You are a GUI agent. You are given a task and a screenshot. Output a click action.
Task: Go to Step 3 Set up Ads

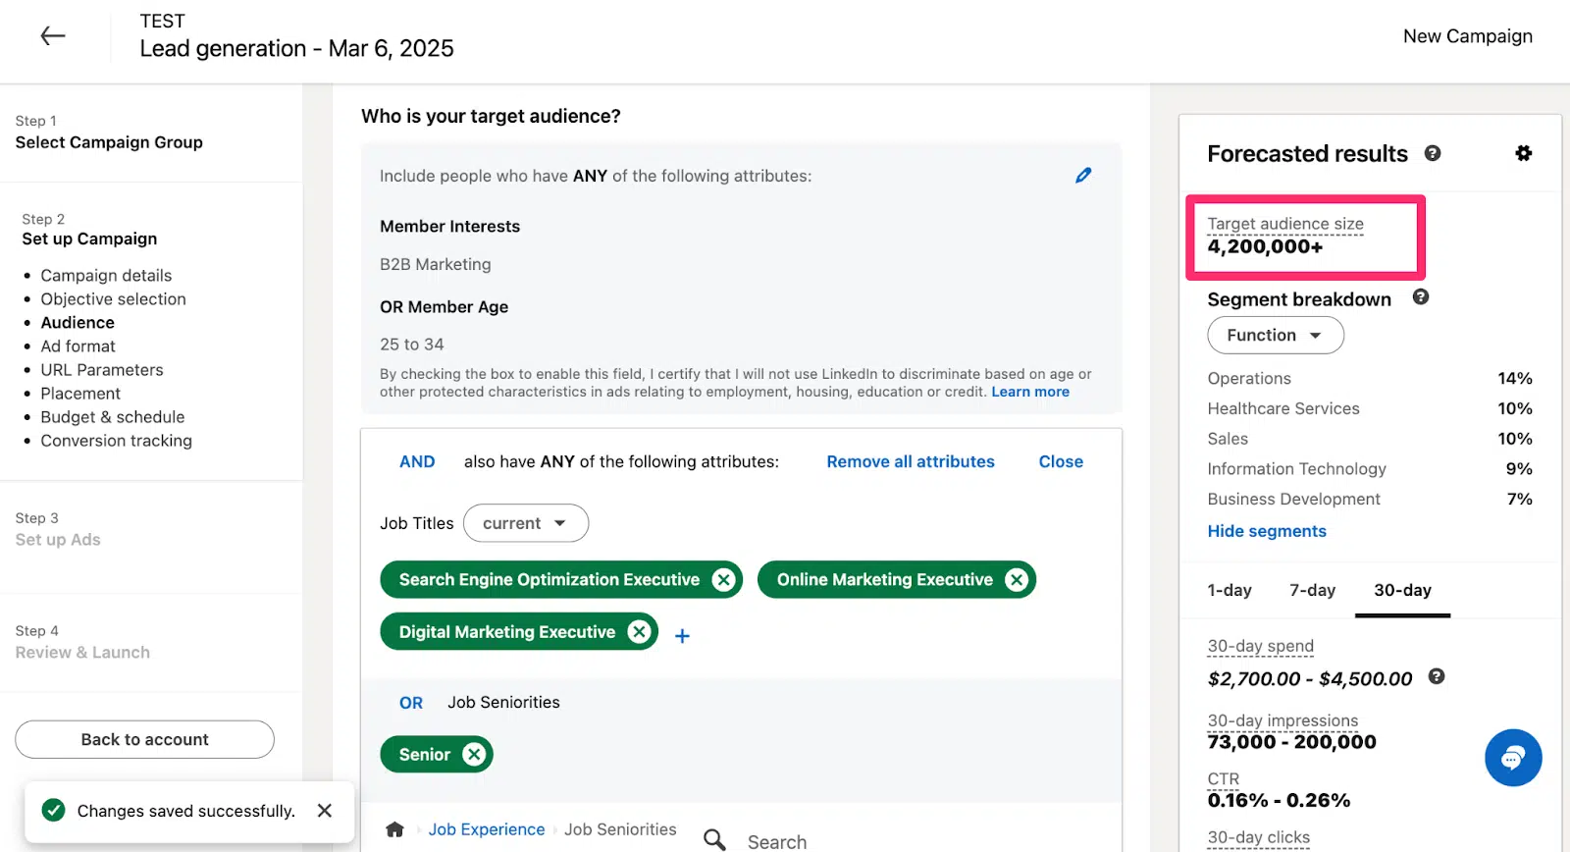click(58, 530)
